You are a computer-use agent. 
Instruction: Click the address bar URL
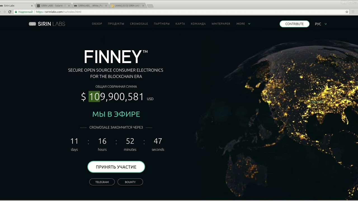coord(59,12)
